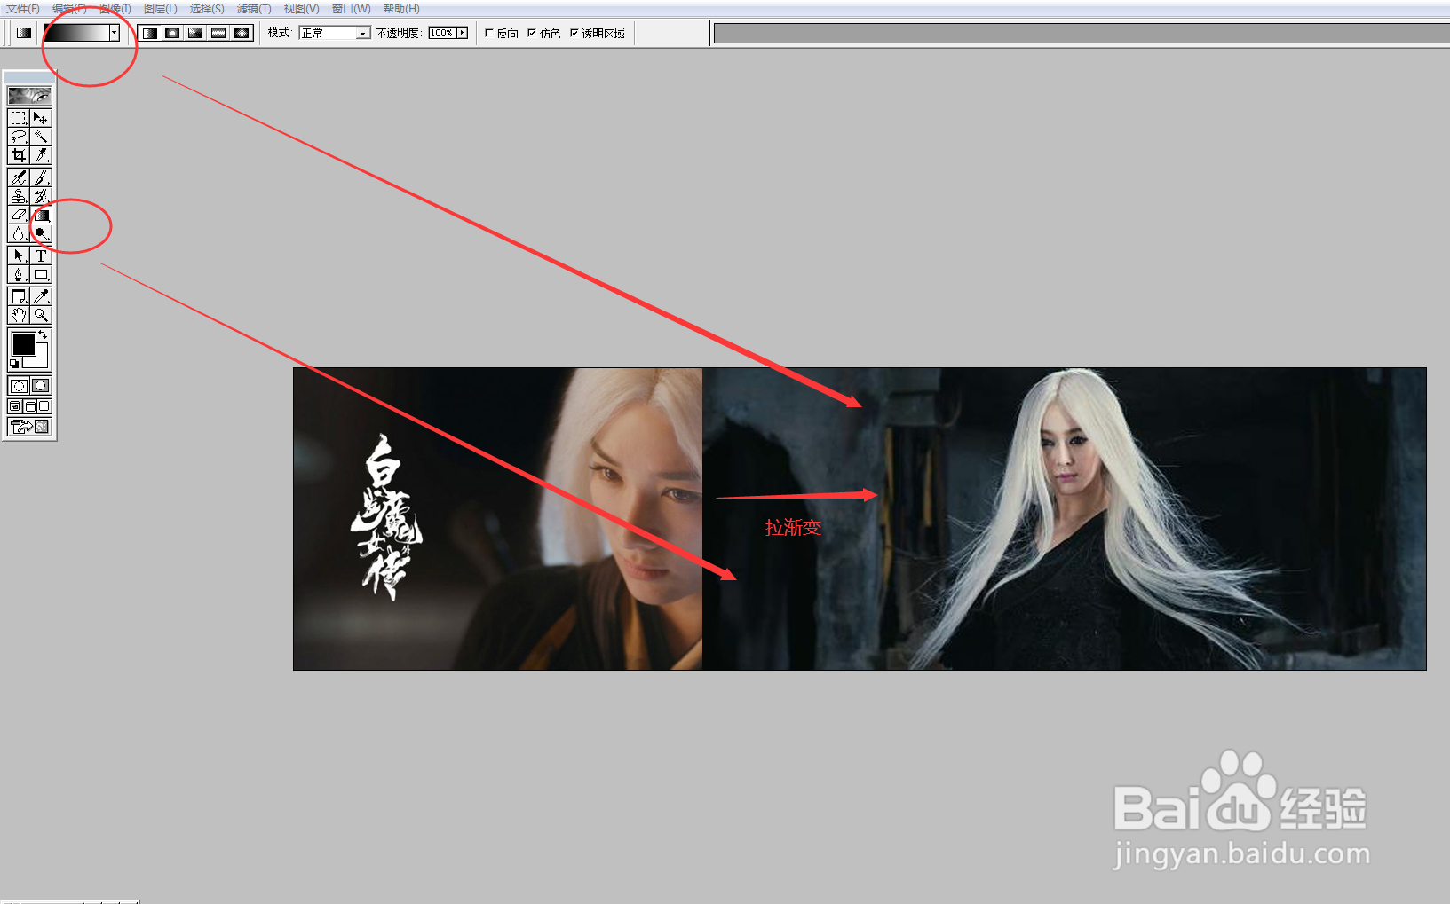Choose Linear Gradient style
Viewport: 1450px width, 904px height.
point(150,33)
